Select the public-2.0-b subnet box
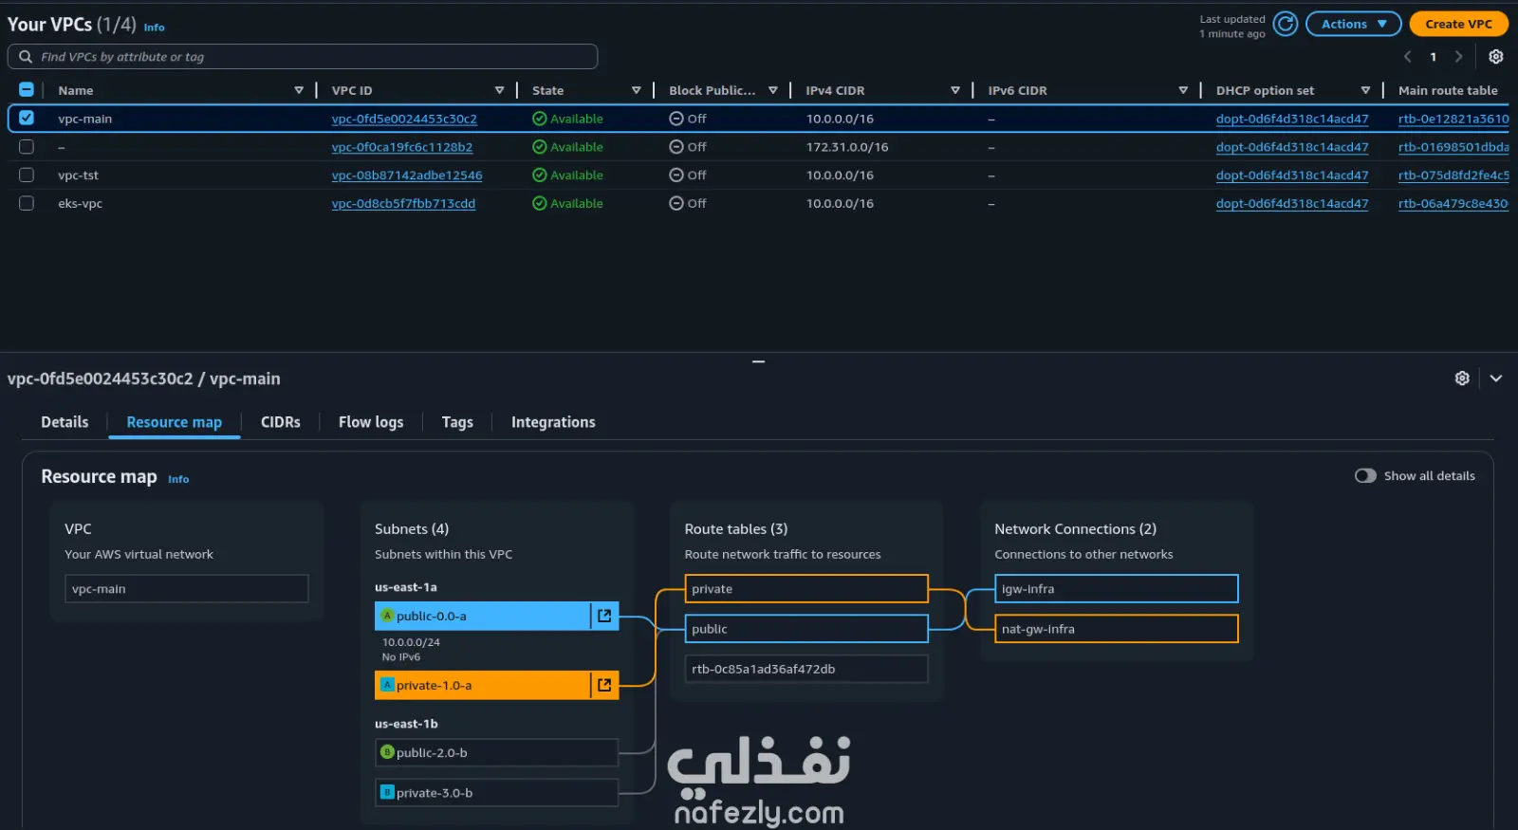Image resolution: width=1518 pixels, height=830 pixels. (x=497, y=752)
